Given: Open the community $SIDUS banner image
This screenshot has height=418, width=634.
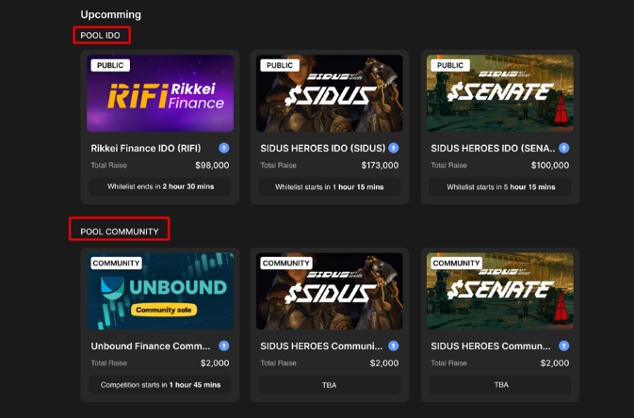Looking at the screenshot, I should click(330, 291).
